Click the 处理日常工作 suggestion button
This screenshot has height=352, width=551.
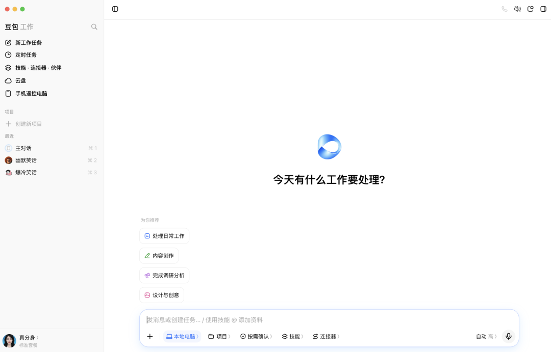tap(164, 236)
